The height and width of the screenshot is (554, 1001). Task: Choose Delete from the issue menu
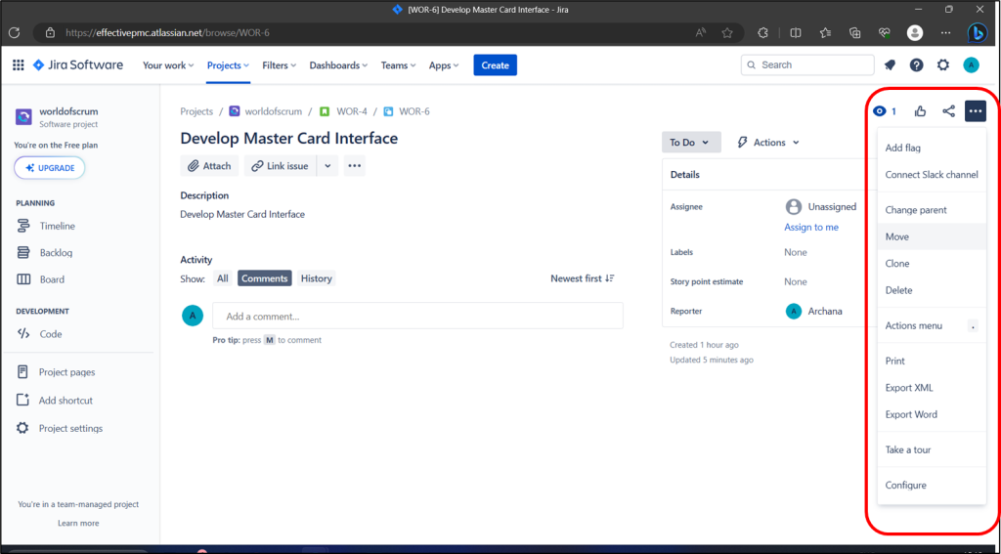932,290
